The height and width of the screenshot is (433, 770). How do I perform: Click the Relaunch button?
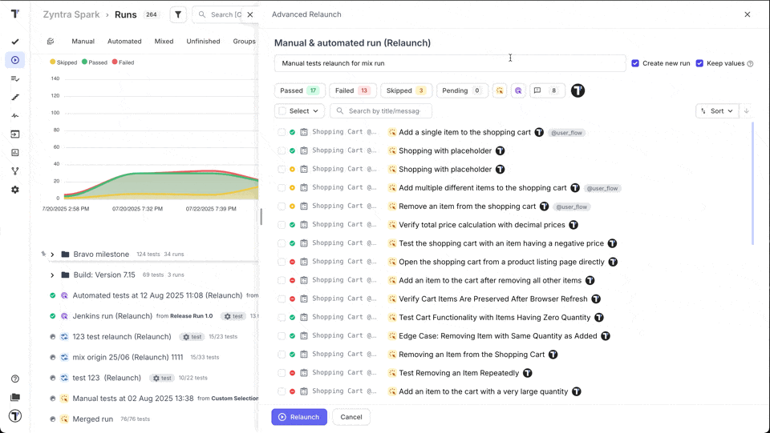pos(298,417)
